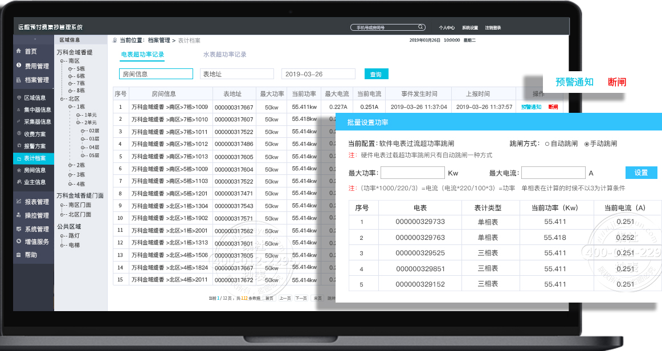Click 预警通知 link in the first table row
This screenshot has height=351, width=662.
click(x=531, y=107)
